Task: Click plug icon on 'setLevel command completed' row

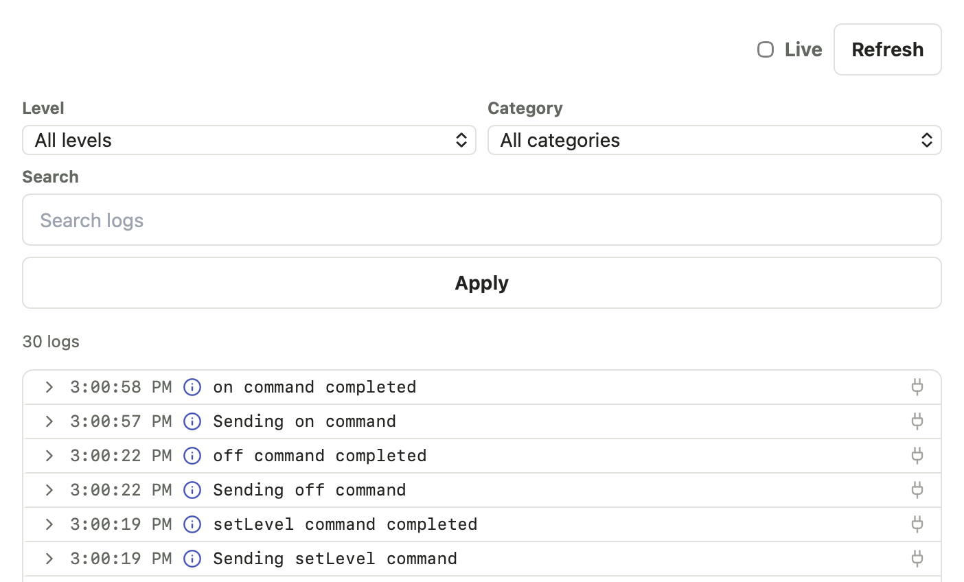Action: [917, 524]
